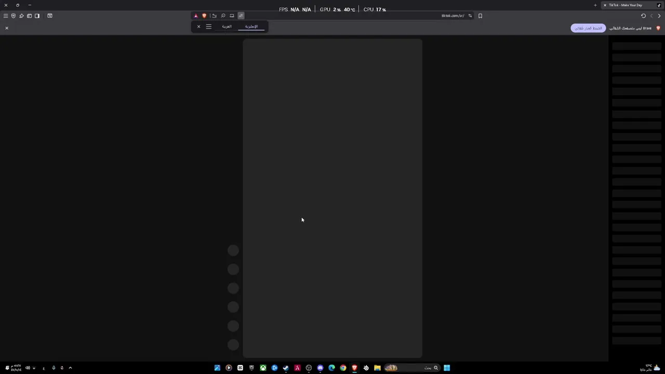
Task: Click the Brave Rewards triangle icon
Action: tap(196, 16)
